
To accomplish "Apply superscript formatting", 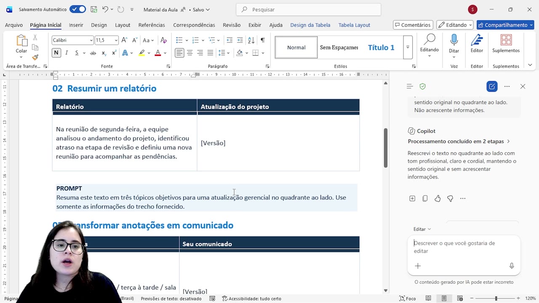I will coord(114,53).
